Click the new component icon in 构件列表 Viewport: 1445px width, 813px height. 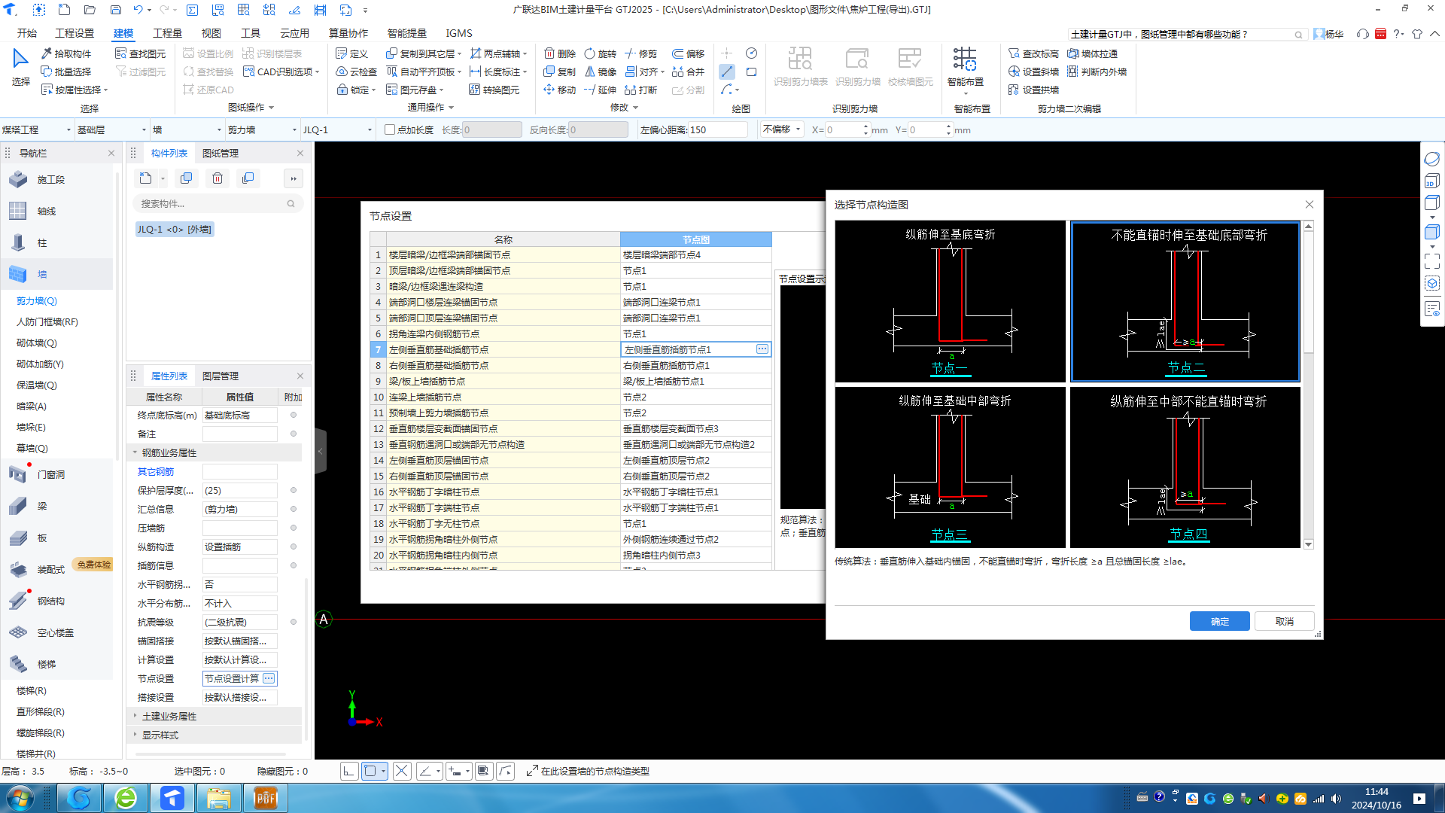click(x=146, y=178)
